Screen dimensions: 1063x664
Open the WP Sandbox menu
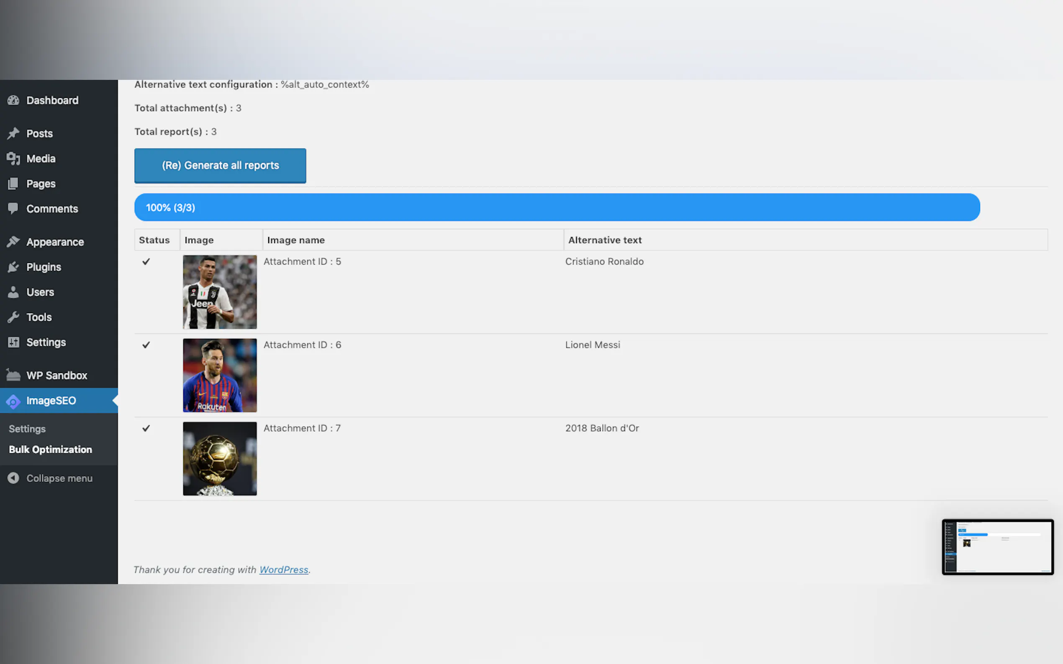[x=56, y=375]
